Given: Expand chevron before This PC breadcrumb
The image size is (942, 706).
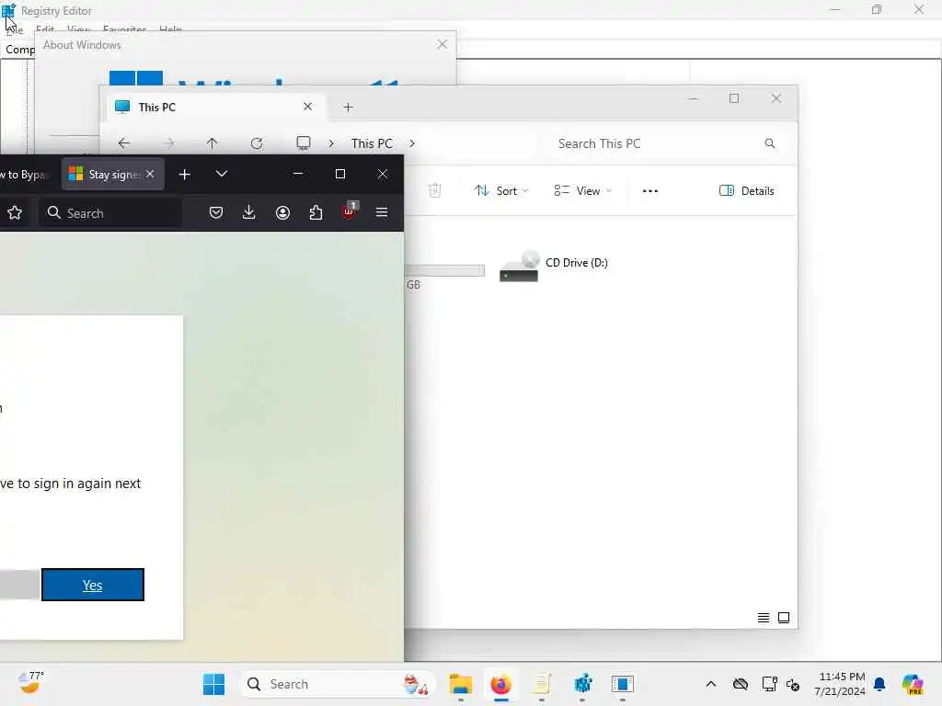Looking at the screenshot, I should (331, 143).
